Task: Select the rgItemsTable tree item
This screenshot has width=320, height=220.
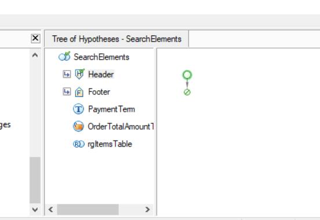Action: click(x=110, y=144)
